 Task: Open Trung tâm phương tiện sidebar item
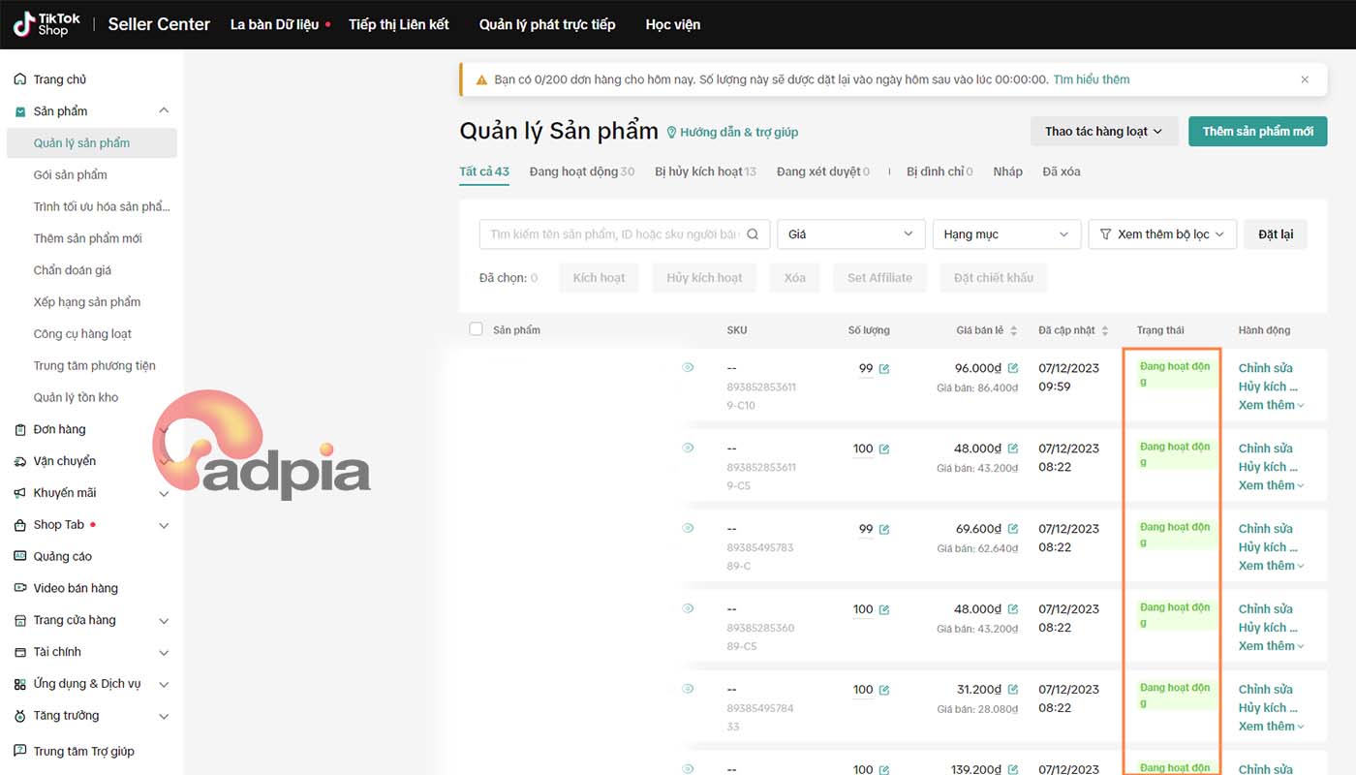tap(95, 366)
